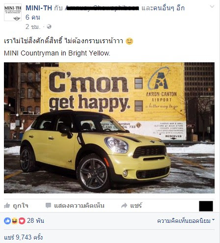Open the MINI-TH page name link

[39, 8]
